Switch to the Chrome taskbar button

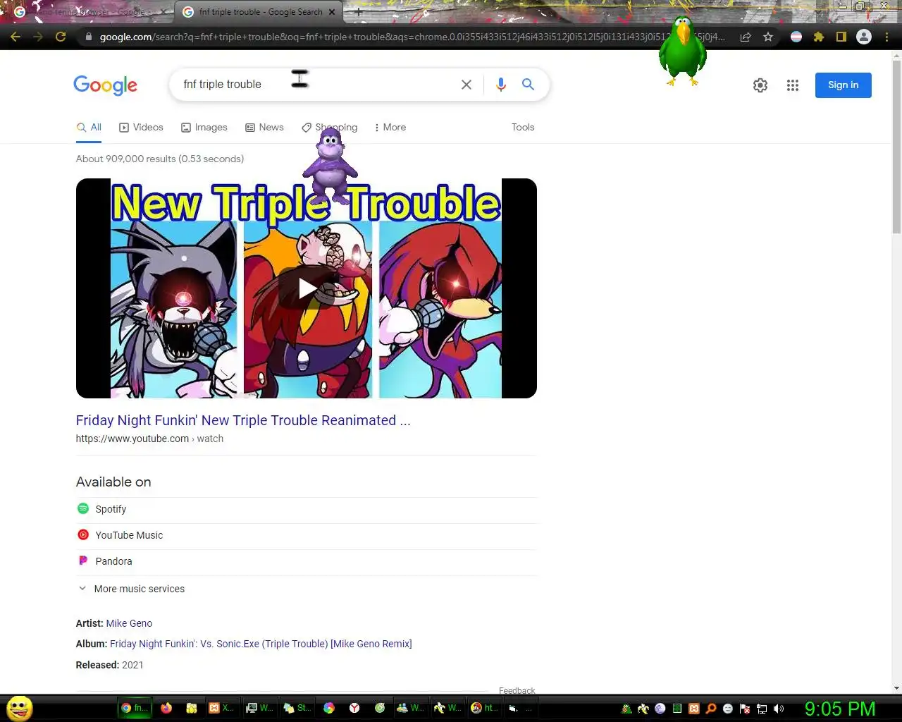pyautogui.click(x=135, y=708)
